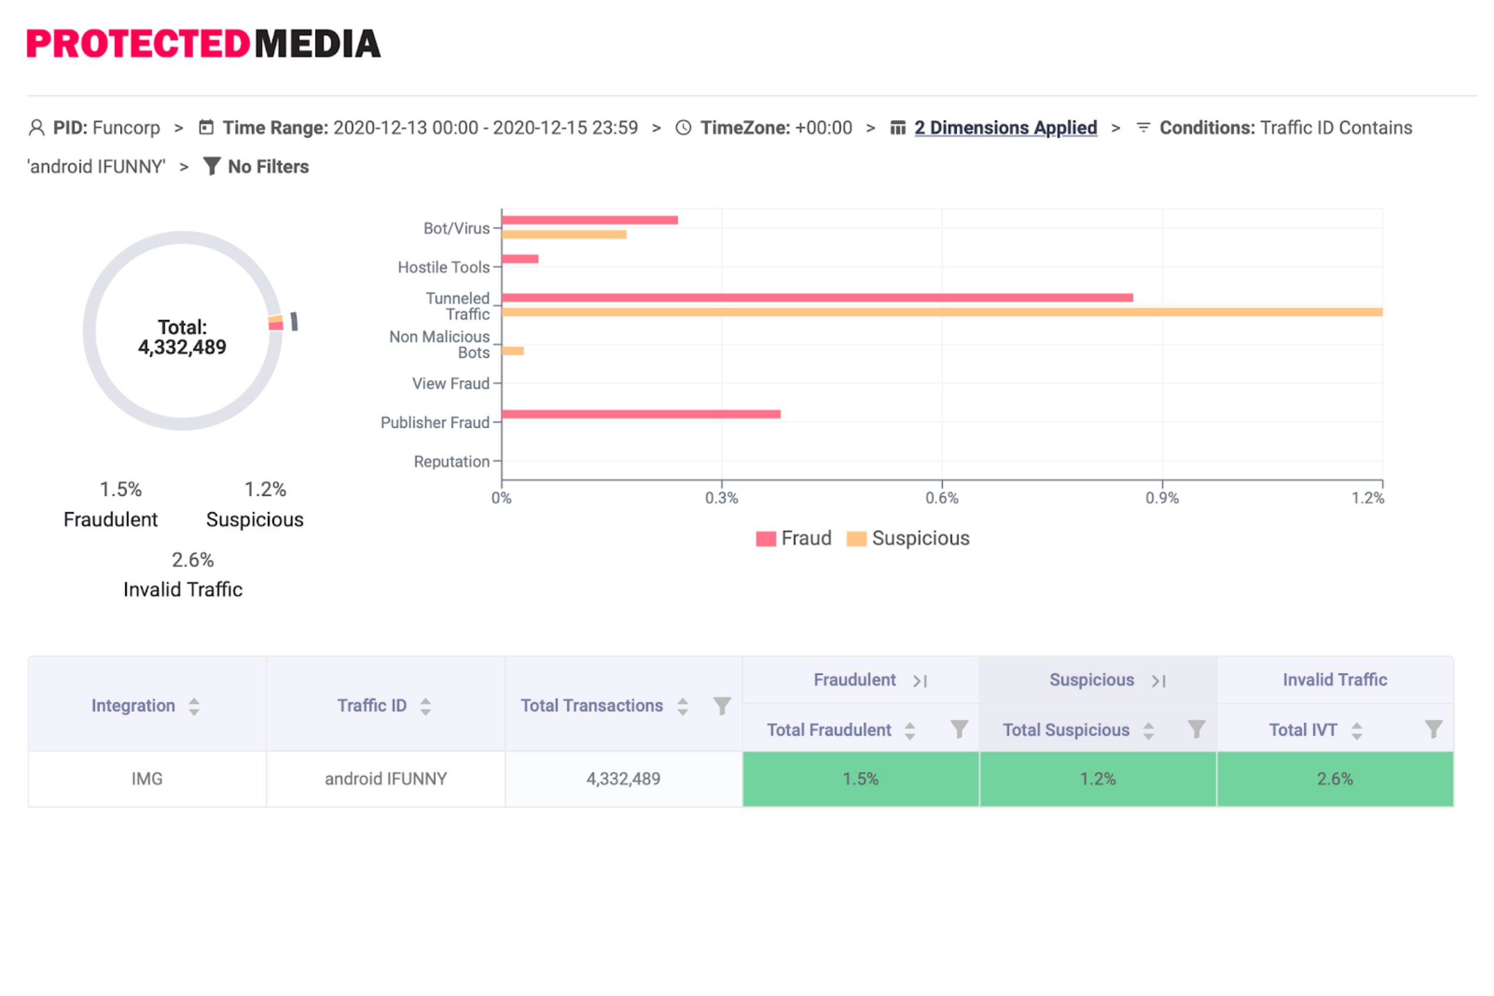The height and width of the screenshot is (996, 1494).
Task: Click the Invalid Traffic column group header
Action: coord(1335,680)
